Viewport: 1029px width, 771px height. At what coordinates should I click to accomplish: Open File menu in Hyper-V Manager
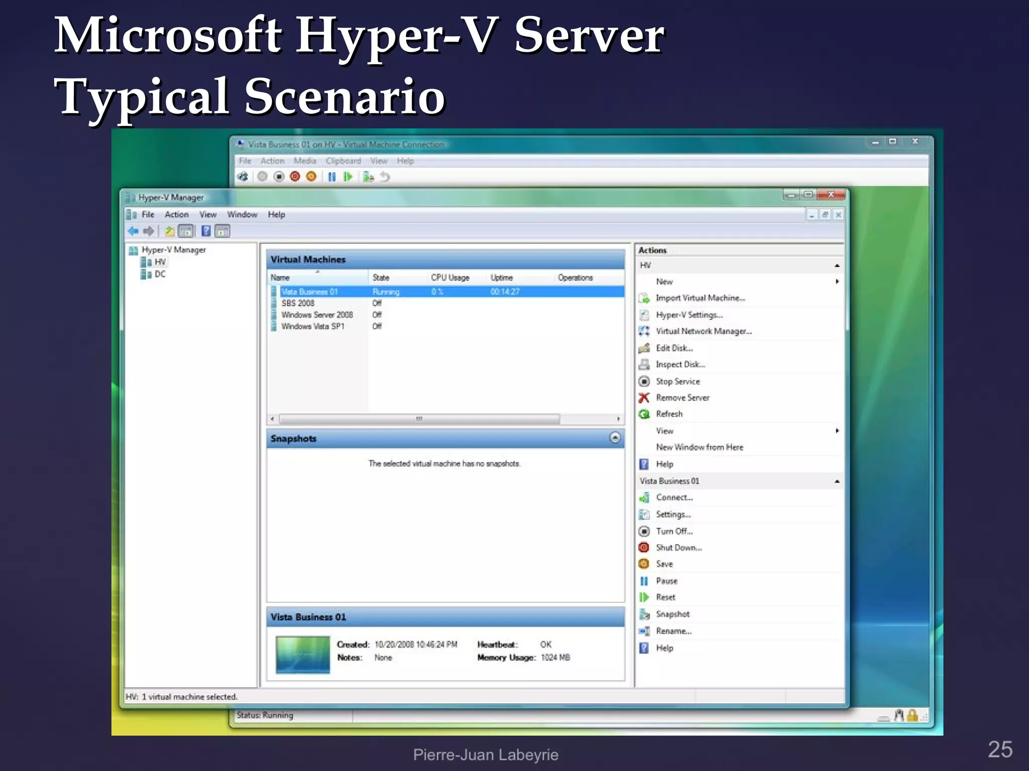(148, 214)
